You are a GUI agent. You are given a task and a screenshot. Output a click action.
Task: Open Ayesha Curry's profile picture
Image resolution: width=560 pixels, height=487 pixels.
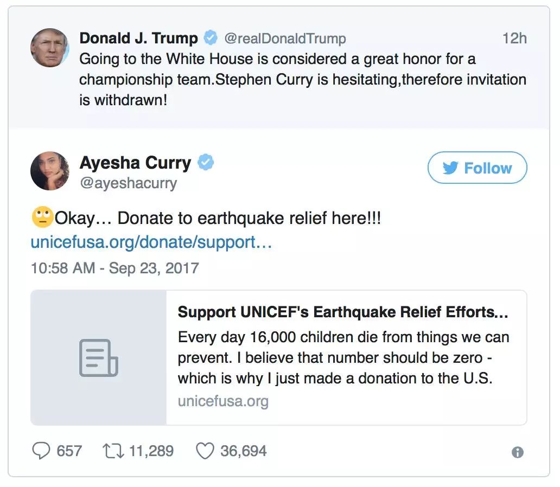[49, 171]
